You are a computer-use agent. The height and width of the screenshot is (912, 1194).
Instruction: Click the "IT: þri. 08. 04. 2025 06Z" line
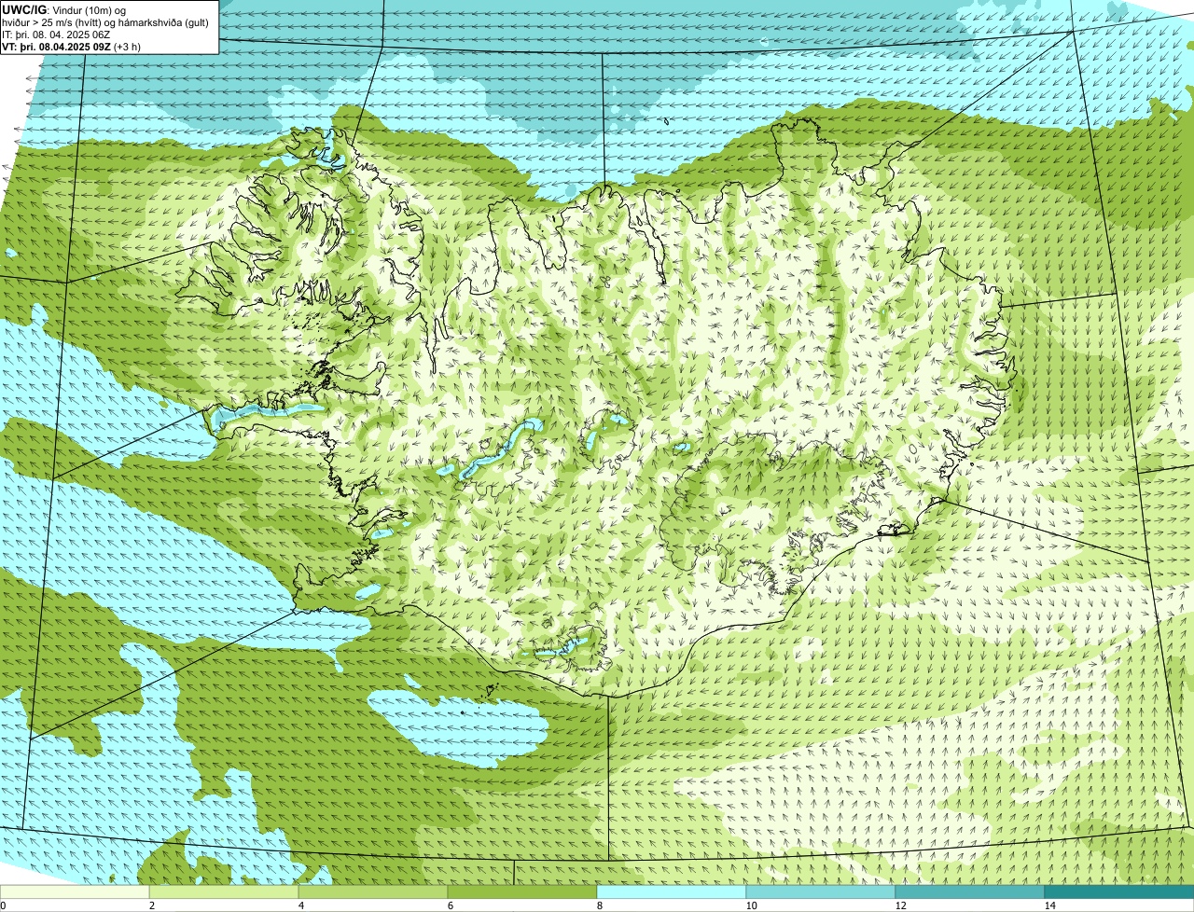coord(56,35)
